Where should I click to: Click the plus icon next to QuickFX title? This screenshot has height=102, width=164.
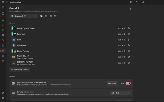click(130, 9)
